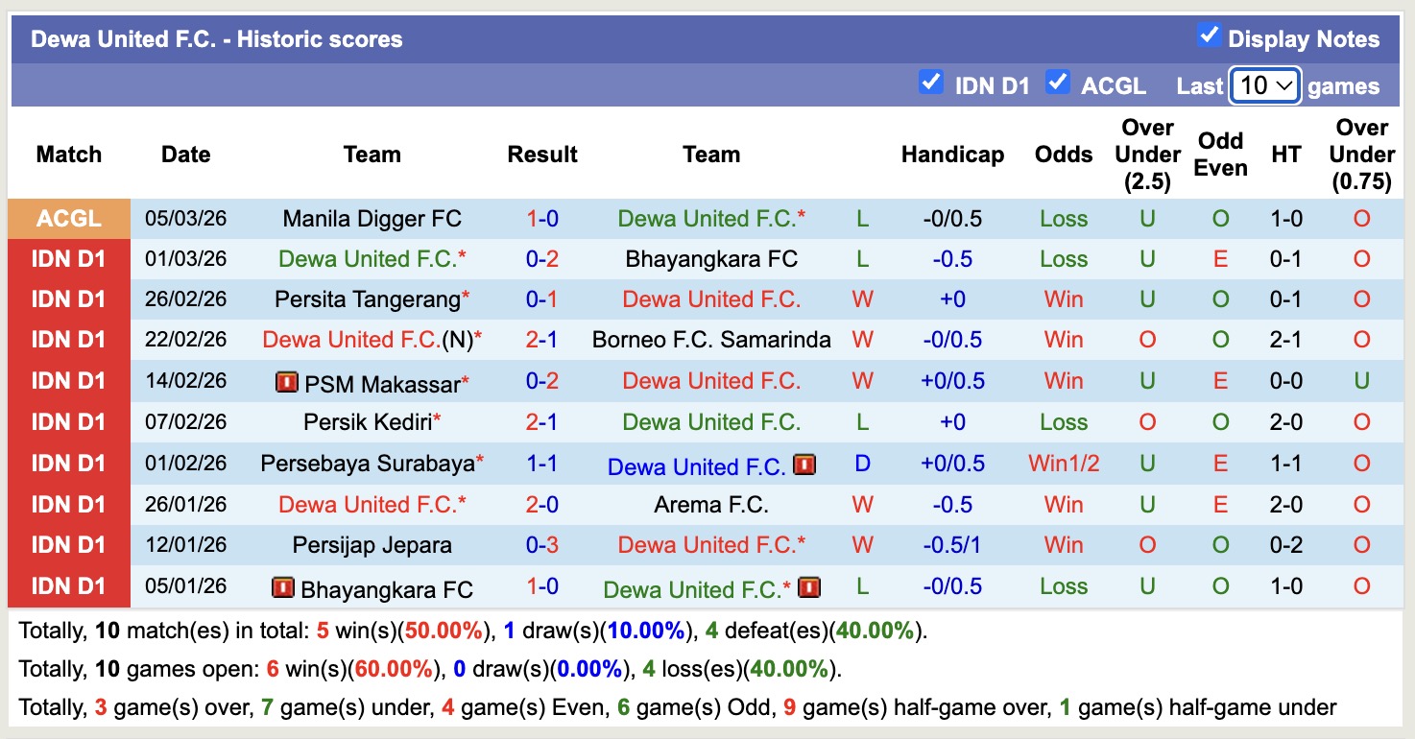Open Borneo F.C. Samarinda team page
This screenshot has height=739, width=1415.
712,340
